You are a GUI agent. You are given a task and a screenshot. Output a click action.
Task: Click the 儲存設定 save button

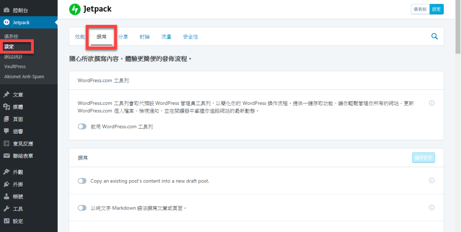[423, 157]
